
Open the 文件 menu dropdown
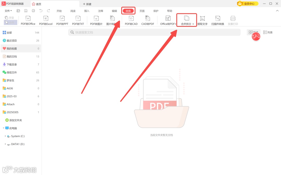click(x=8, y=11)
